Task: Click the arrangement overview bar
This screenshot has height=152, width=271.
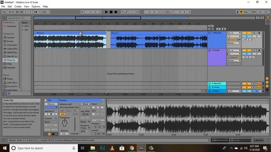Action: pos(144,18)
